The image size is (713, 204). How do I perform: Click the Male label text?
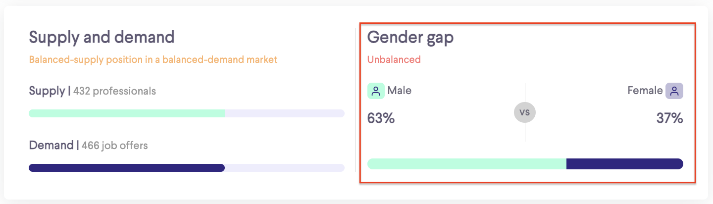[x=400, y=91]
